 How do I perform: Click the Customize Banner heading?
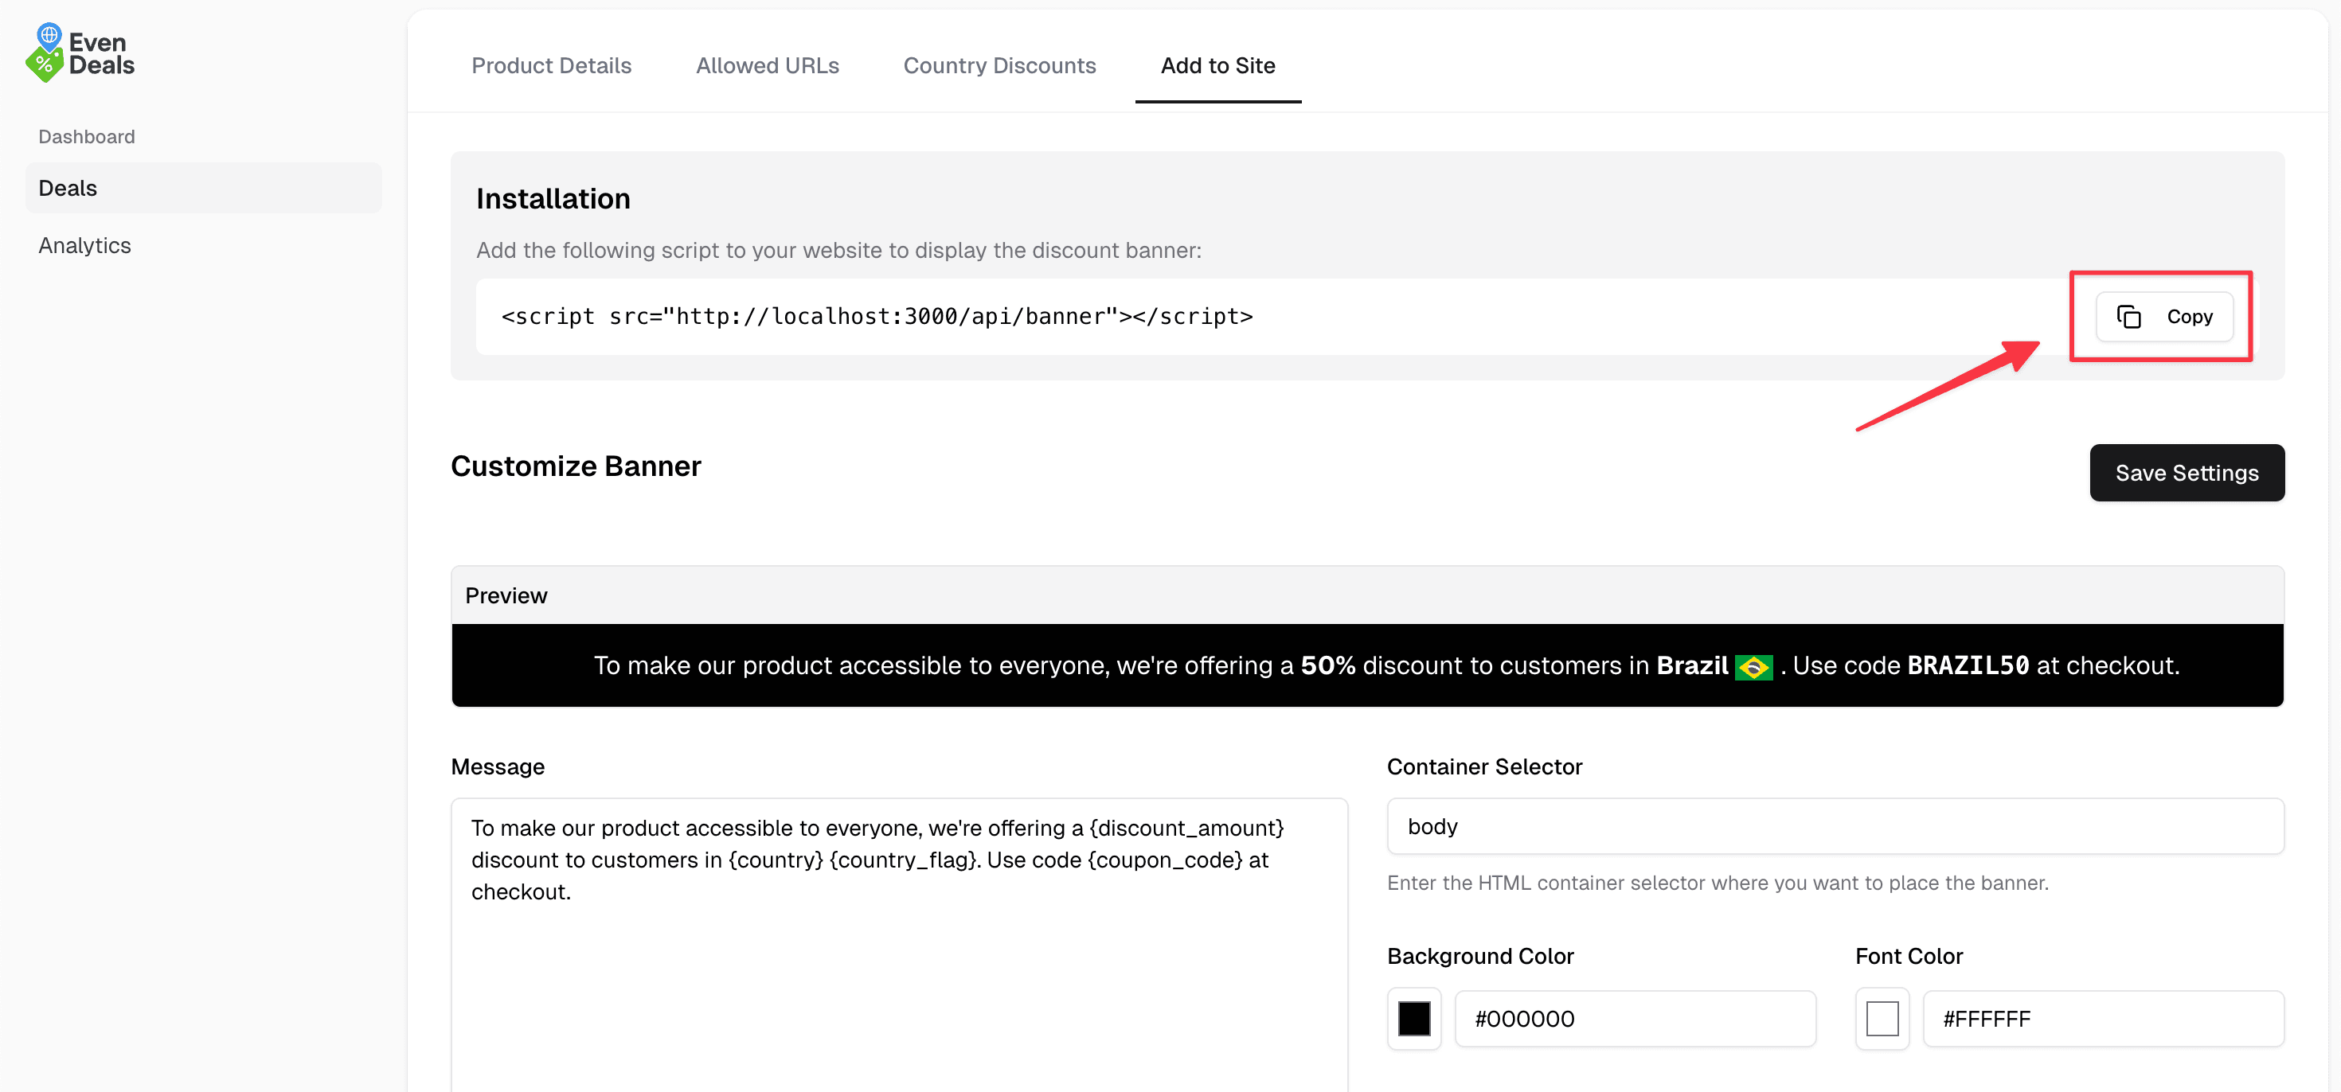click(x=575, y=466)
